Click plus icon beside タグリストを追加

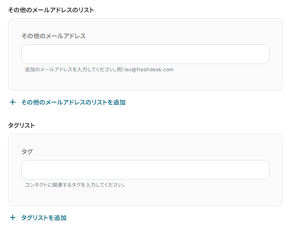point(13,218)
